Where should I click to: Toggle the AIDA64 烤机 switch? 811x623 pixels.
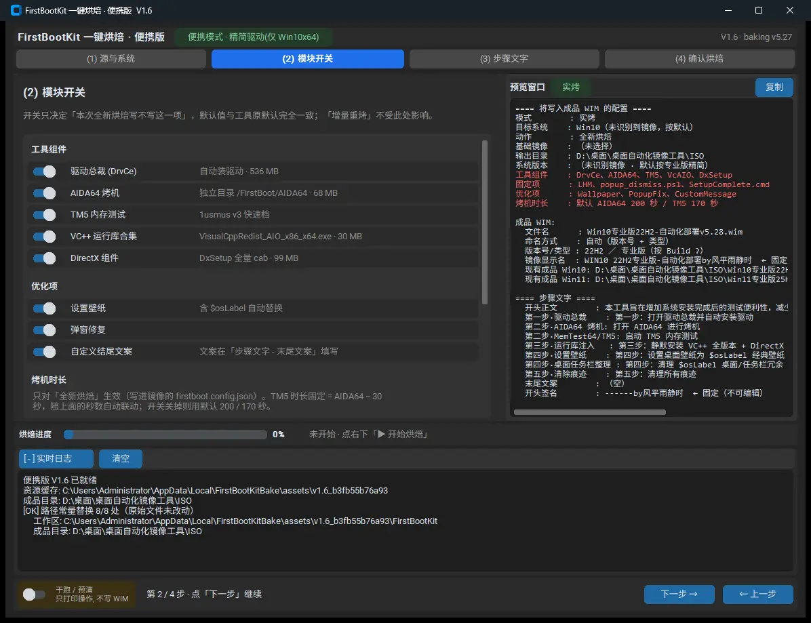(45, 193)
